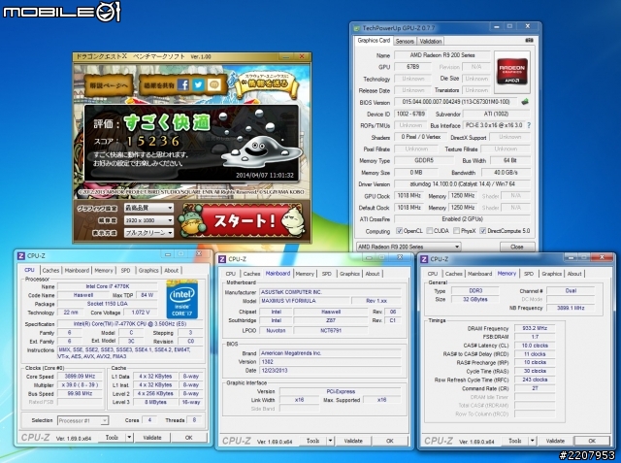Click the GPU-Z title bar icon
The width and height of the screenshot is (621, 463).
pos(356,28)
